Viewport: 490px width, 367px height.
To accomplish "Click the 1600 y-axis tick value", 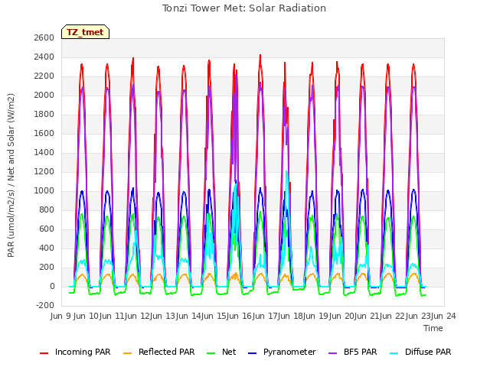I will [44, 134].
